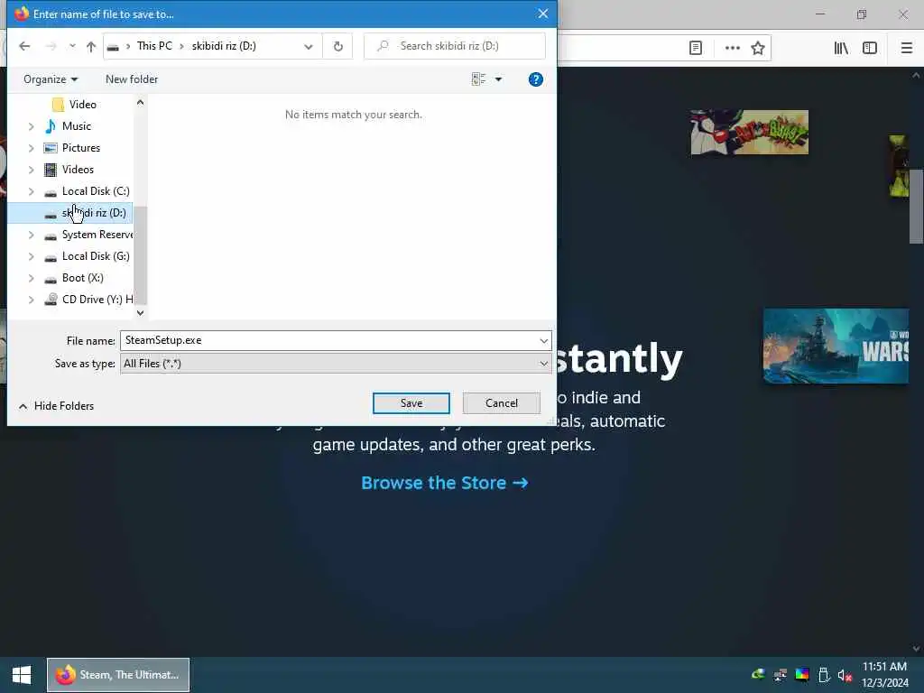Select Music in the folder tree

coord(67,126)
